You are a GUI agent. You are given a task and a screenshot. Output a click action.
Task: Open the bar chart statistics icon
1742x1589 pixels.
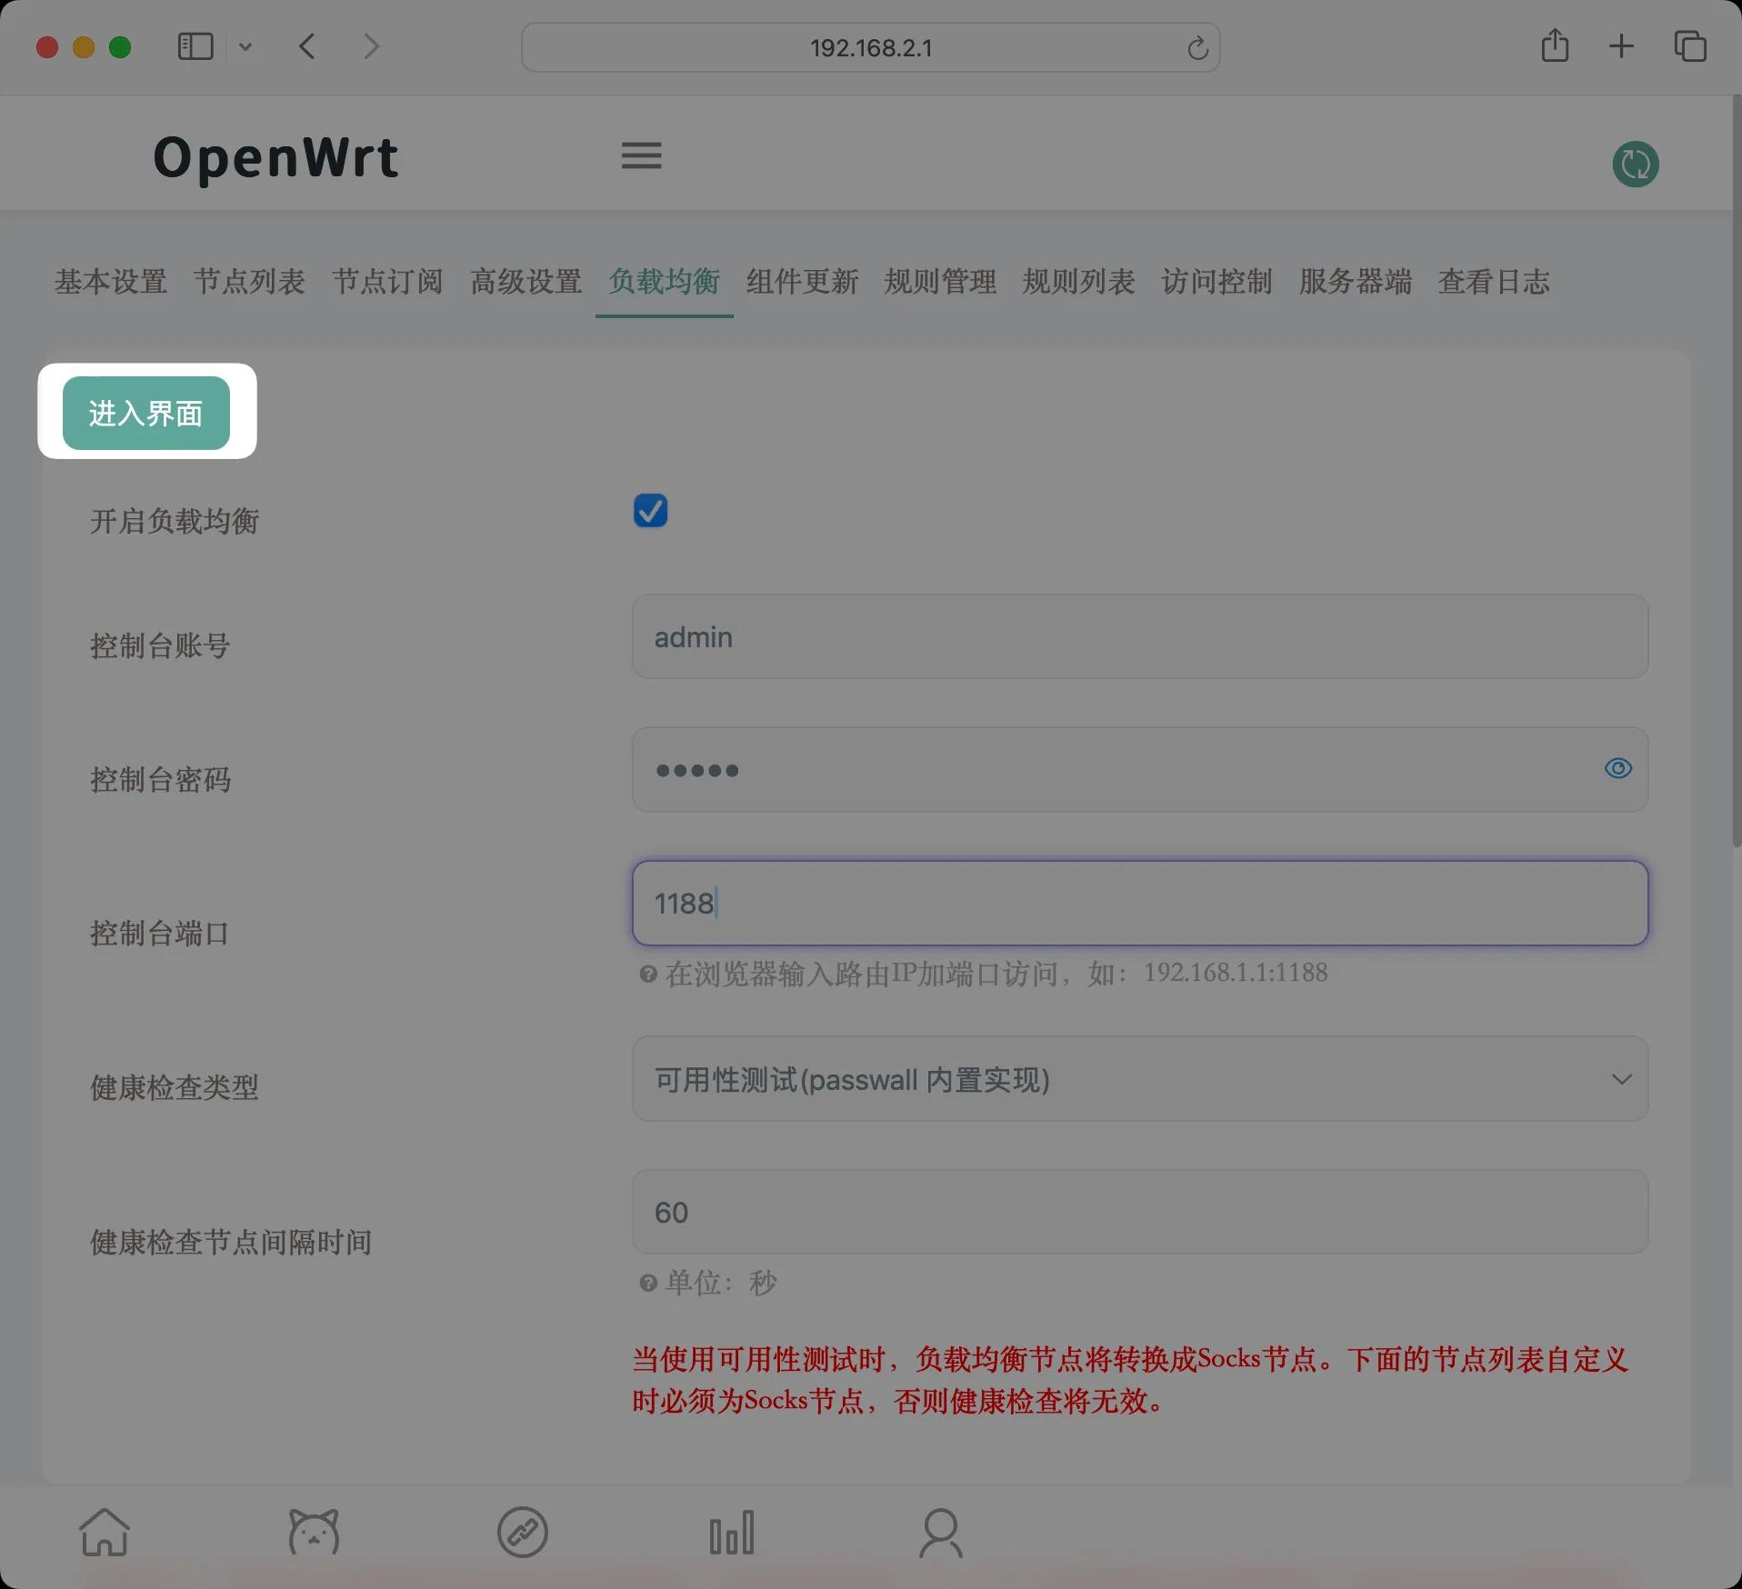[x=732, y=1533]
